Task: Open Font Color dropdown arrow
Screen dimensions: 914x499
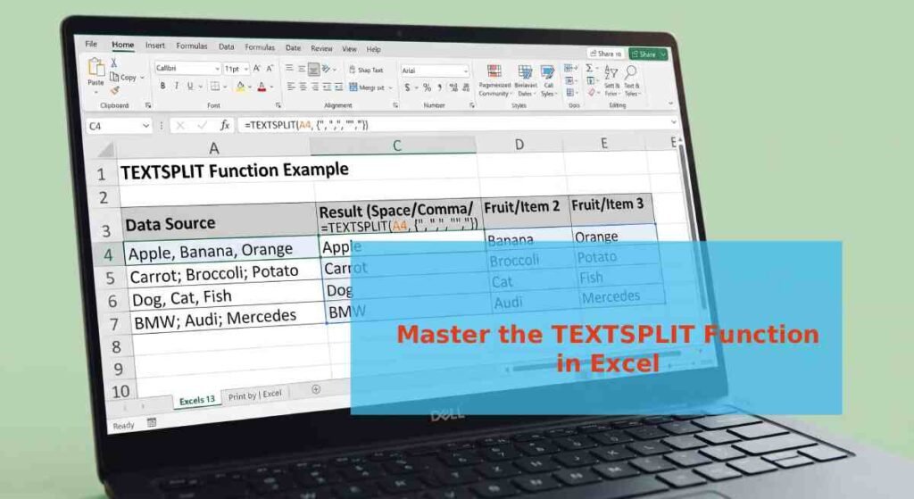Action: tap(271, 87)
